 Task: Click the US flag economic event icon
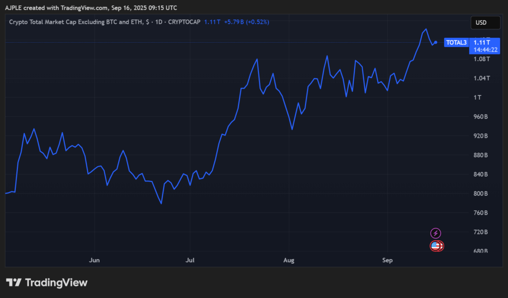point(436,246)
